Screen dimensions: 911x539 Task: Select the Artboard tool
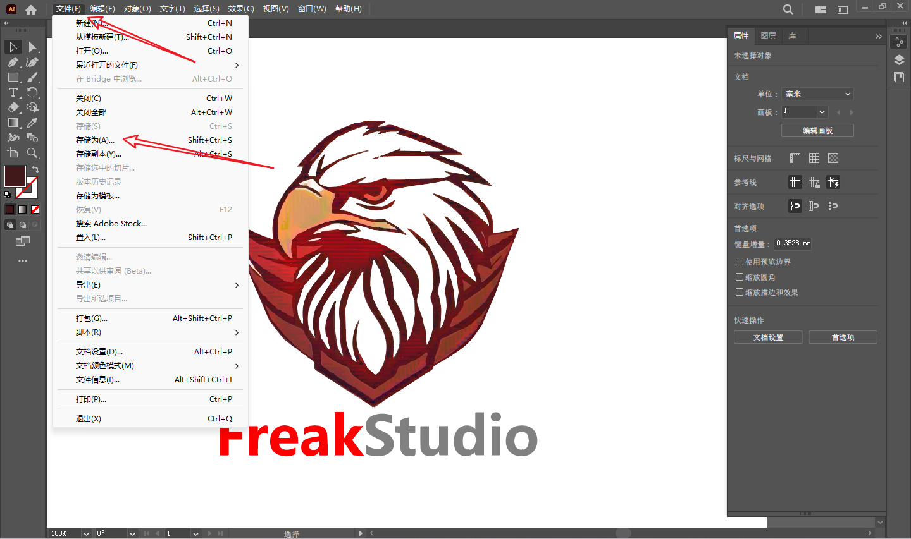coord(13,153)
